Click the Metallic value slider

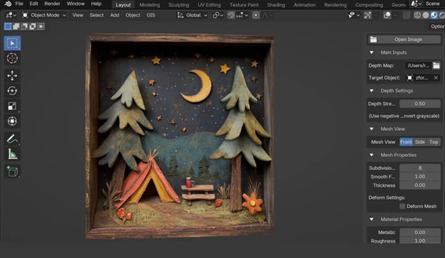tap(420, 232)
